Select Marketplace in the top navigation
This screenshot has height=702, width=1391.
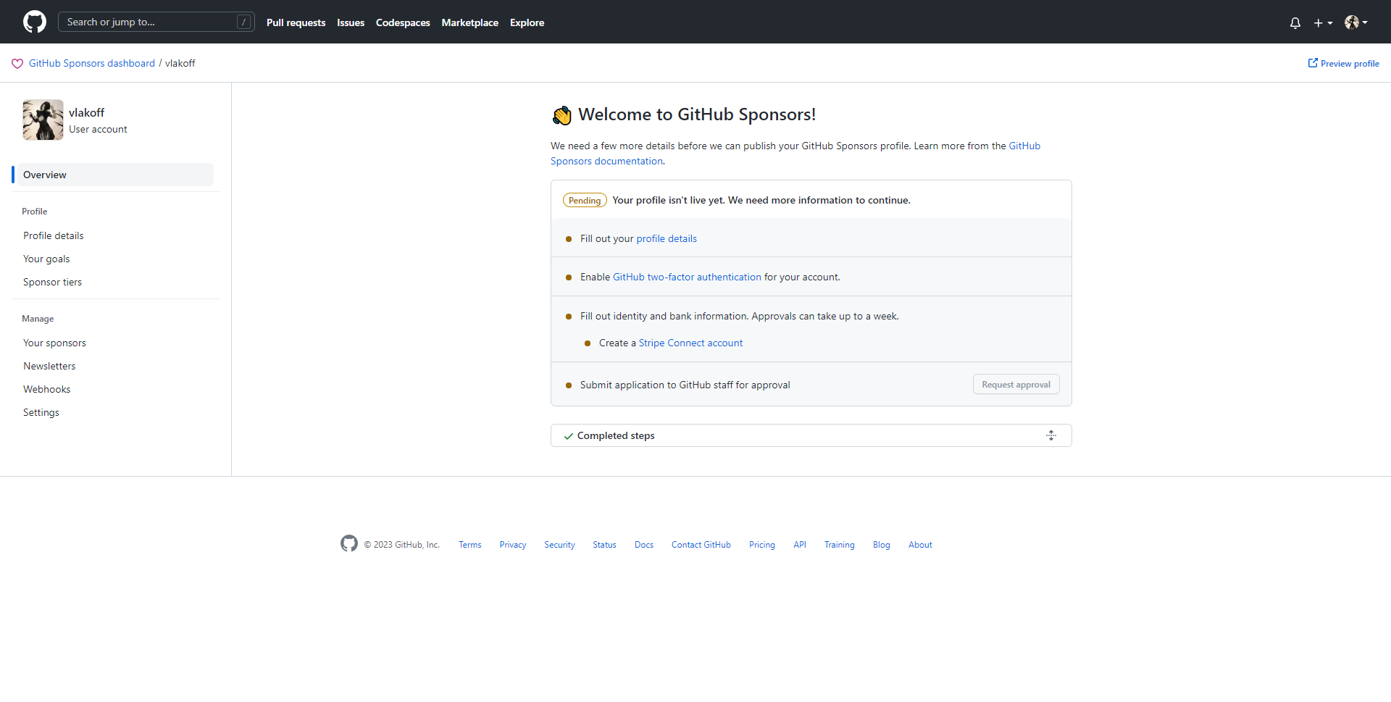[469, 22]
